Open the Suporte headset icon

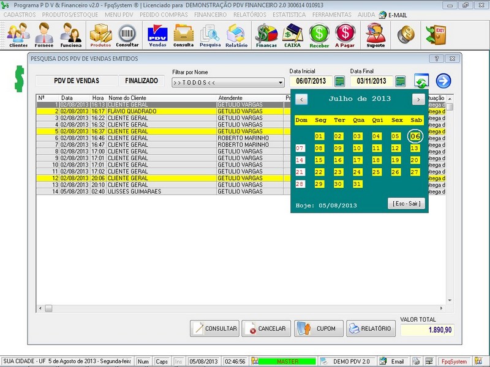click(375, 35)
